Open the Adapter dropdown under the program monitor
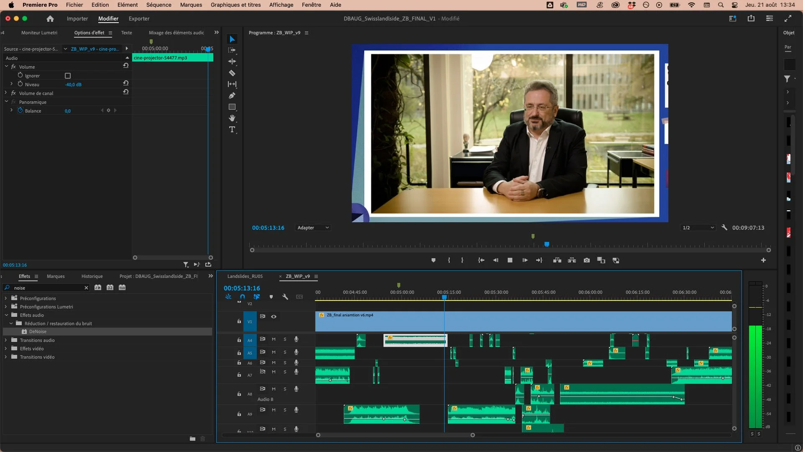803x452 pixels. [312, 227]
